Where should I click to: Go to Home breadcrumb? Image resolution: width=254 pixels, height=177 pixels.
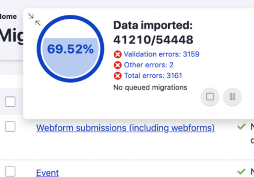point(8,16)
